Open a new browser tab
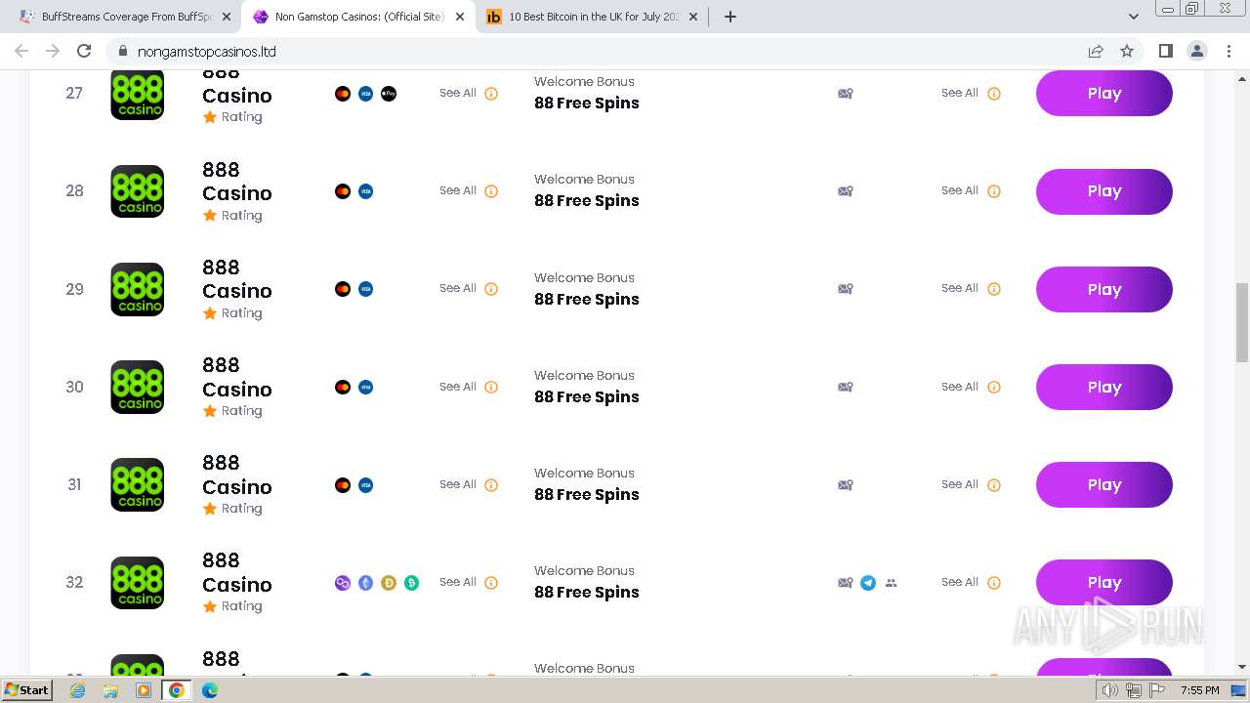This screenshot has height=703, width=1250. click(x=730, y=17)
